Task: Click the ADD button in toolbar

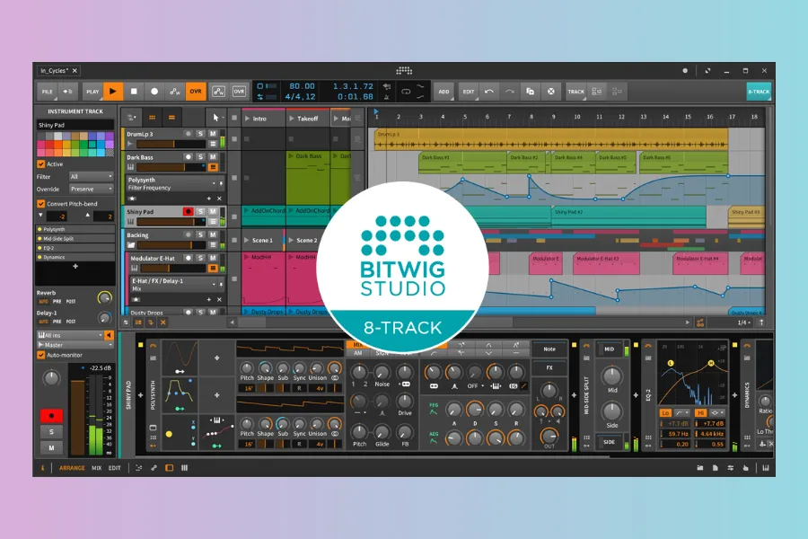Action: [x=444, y=92]
